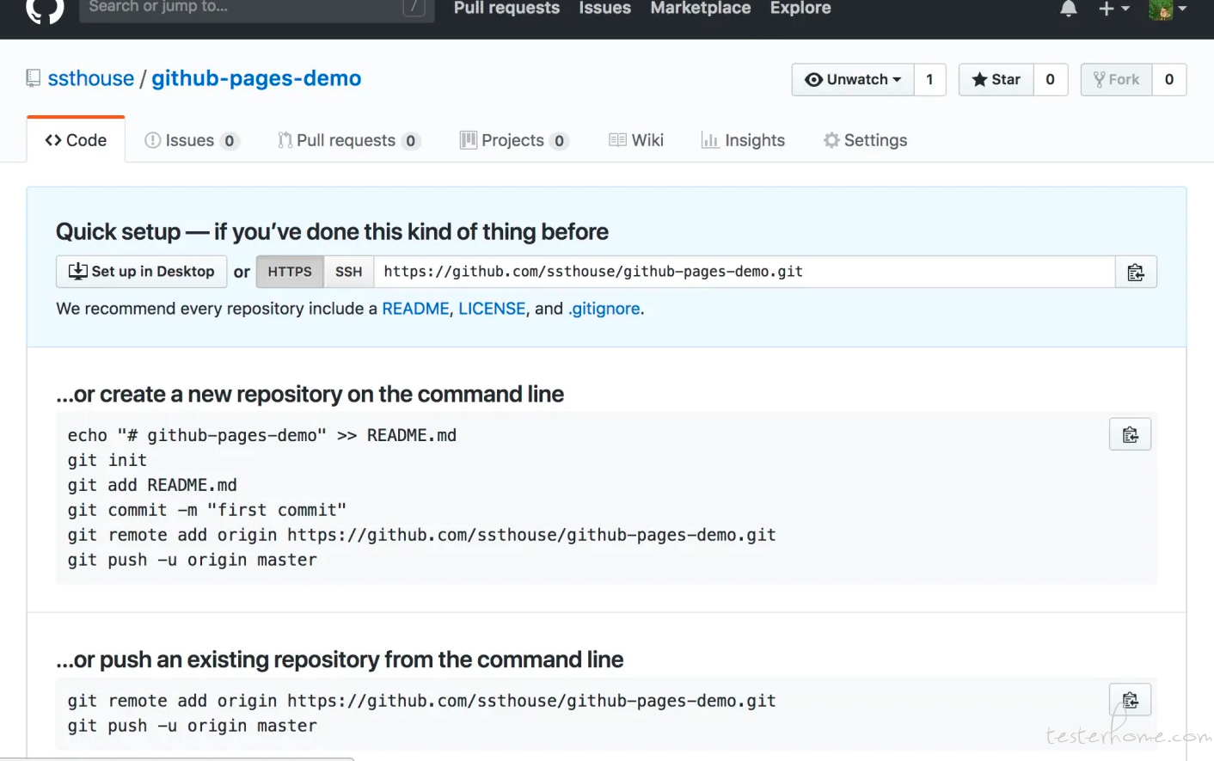Open the Wiki tab
Image resolution: width=1214 pixels, height=761 pixels.
tap(636, 140)
